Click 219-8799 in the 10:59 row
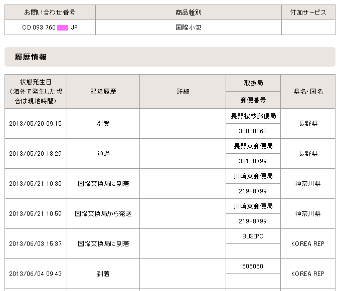Image resolution: width=340 pixels, height=291 pixels. pyautogui.click(x=253, y=221)
